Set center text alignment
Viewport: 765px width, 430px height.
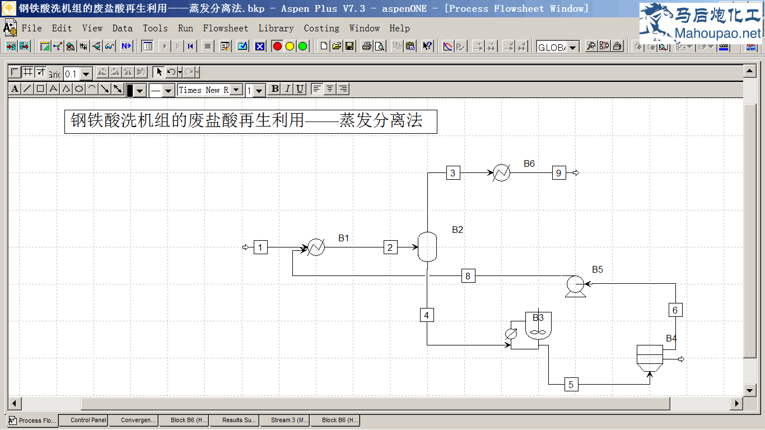tap(330, 89)
